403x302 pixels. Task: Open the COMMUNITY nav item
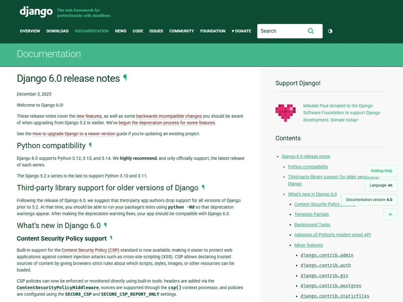click(181, 31)
